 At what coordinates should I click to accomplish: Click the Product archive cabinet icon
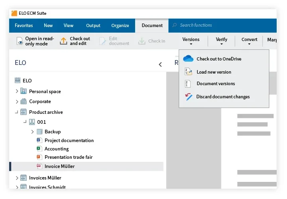coord(24,112)
